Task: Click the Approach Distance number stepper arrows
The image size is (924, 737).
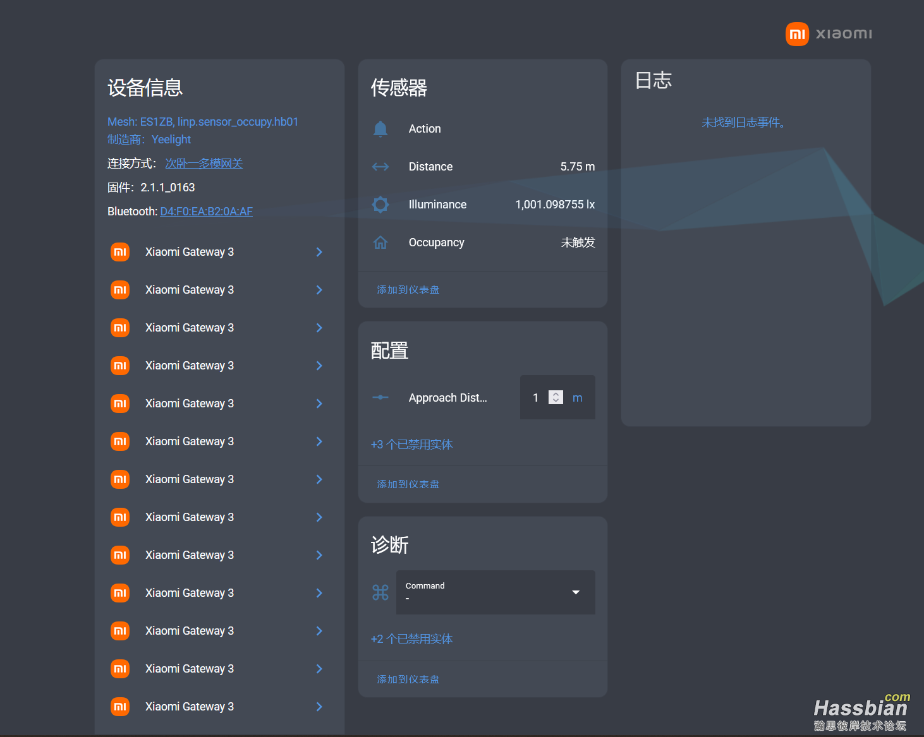Action: pos(556,397)
